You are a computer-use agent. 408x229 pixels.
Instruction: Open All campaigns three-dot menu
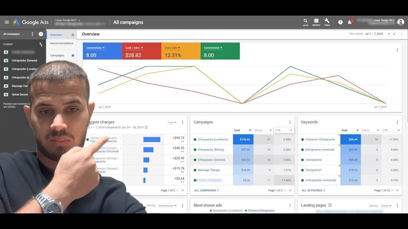click(32, 34)
